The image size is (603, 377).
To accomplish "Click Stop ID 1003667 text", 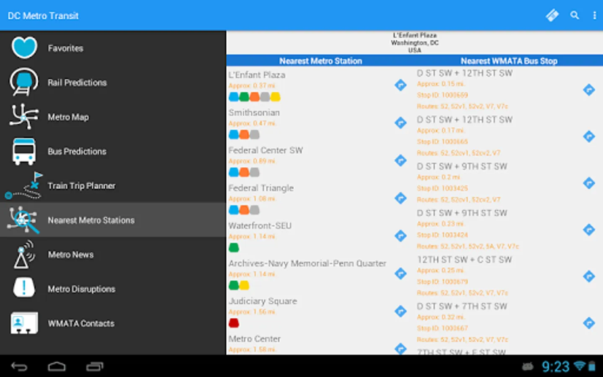I will (442, 328).
